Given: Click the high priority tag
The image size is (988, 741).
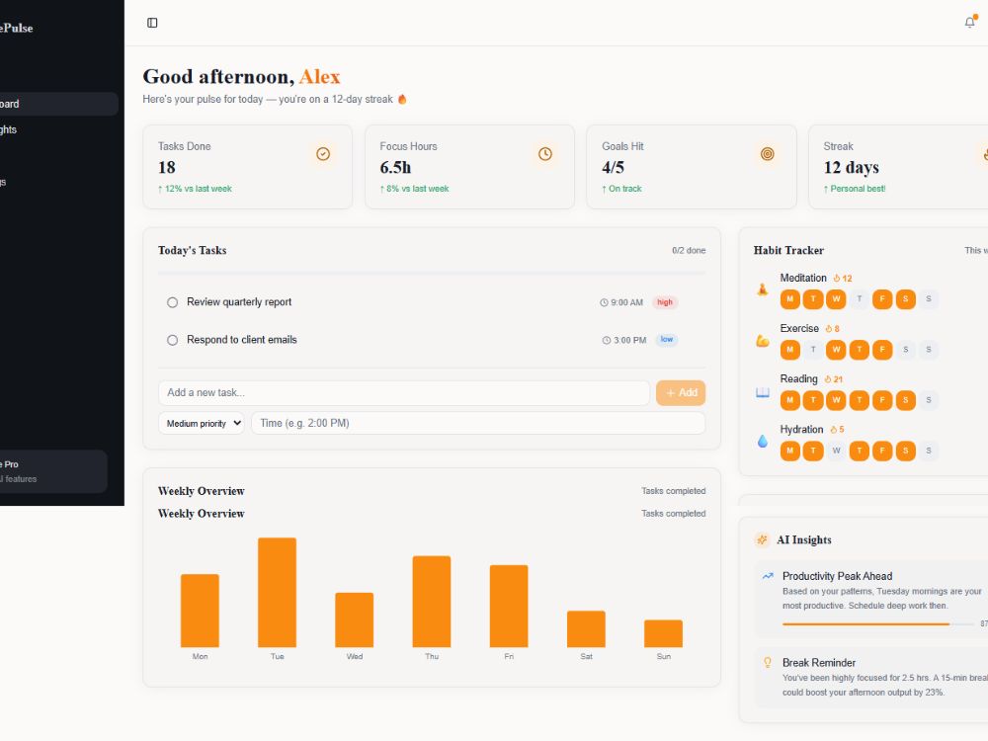Looking at the screenshot, I should (x=665, y=302).
